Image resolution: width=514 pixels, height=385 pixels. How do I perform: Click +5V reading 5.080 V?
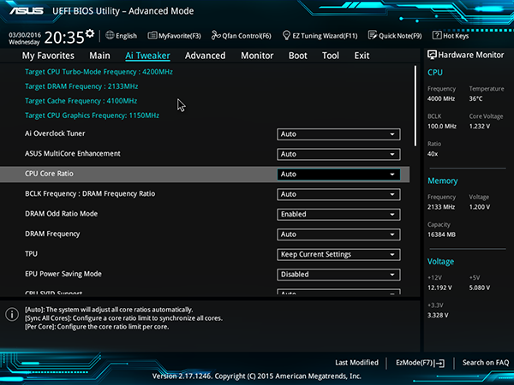coord(480,287)
